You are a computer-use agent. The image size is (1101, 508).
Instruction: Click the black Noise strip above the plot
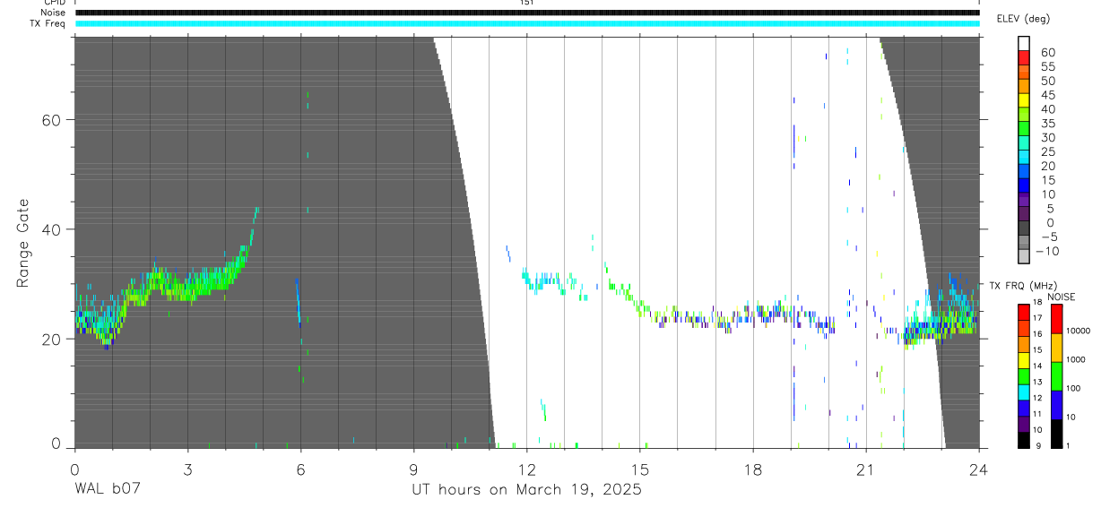(526, 13)
